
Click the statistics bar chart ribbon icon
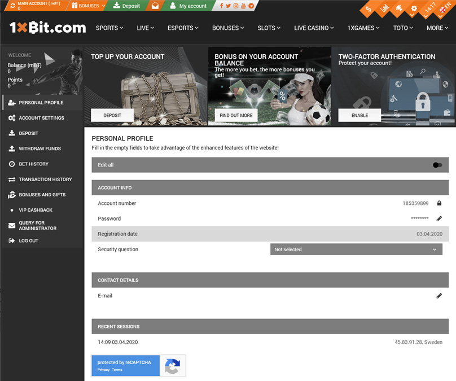(384, 8)
